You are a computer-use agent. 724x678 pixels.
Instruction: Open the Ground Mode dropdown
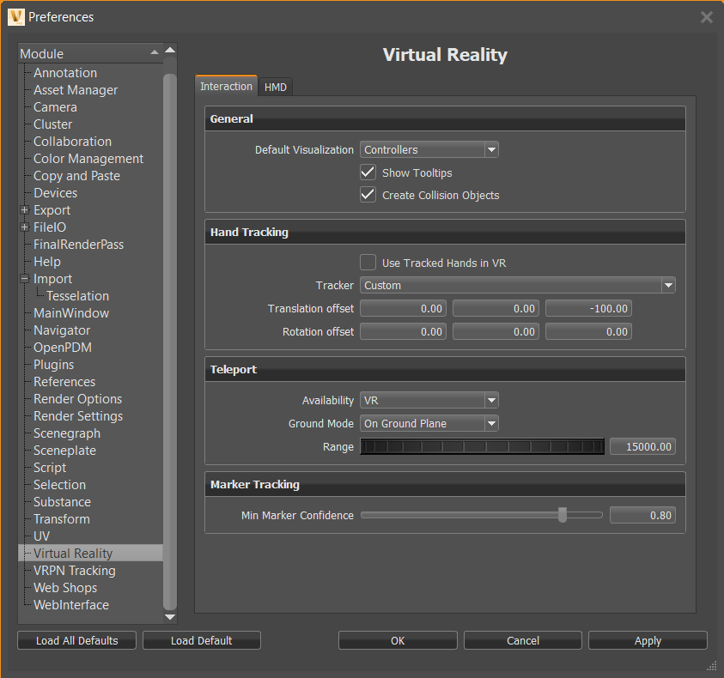point(490,423)
